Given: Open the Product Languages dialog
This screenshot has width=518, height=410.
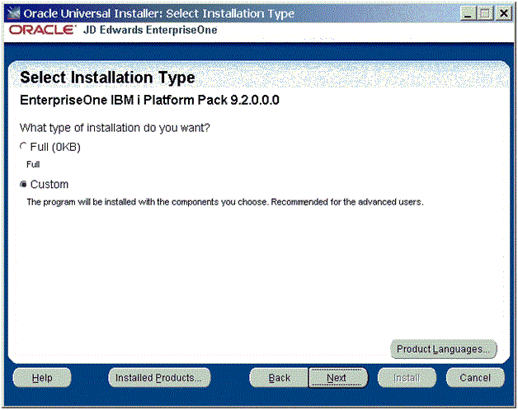Looking at the screenshot, I should (x=443, y=349).
